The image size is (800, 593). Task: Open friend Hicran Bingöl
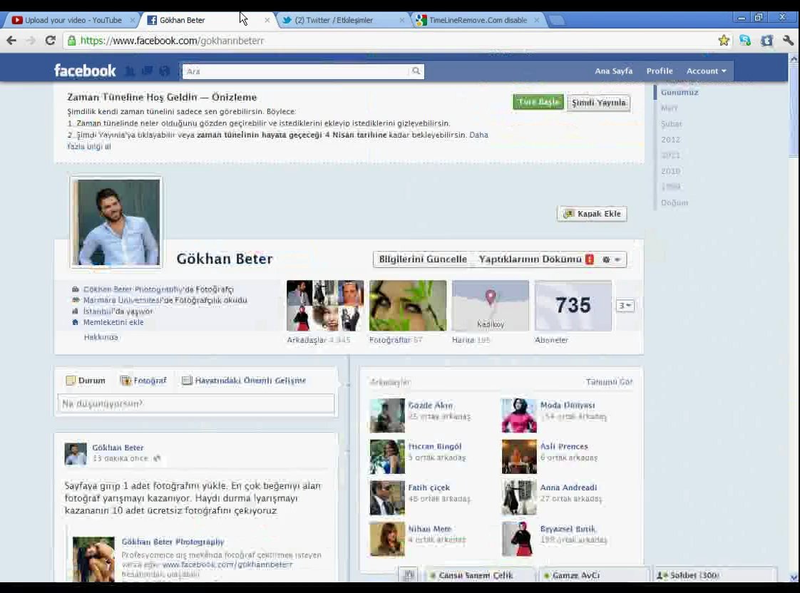(x=435, y=447)
